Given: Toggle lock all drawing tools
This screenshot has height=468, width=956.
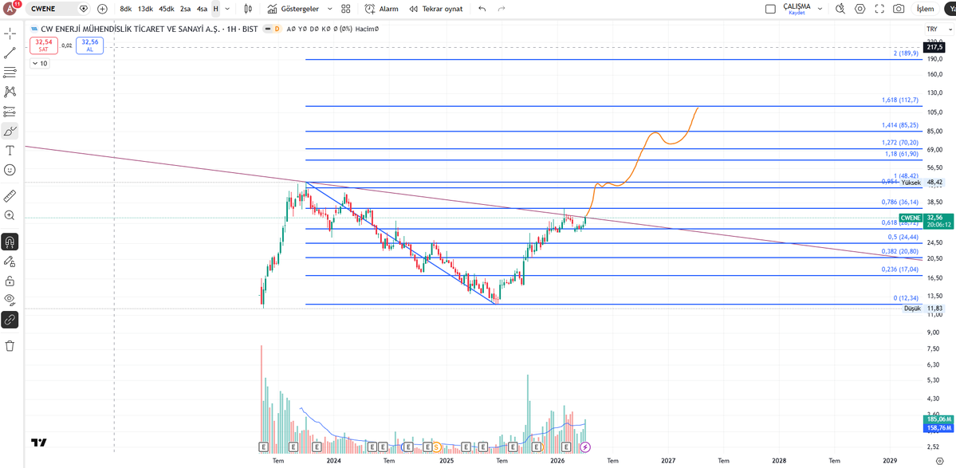Looking at the screenshot, I should click(10, 281).
